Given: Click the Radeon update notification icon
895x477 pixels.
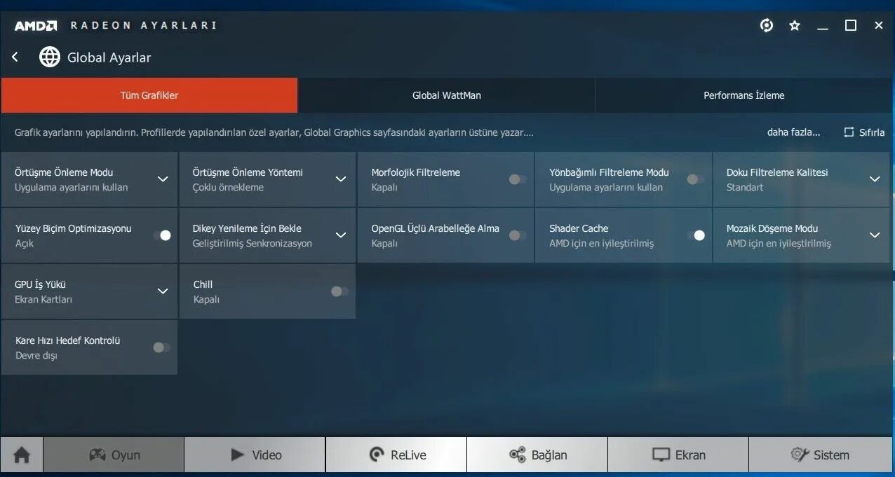Looking at the screenshot, I should [x=767, y=25].
